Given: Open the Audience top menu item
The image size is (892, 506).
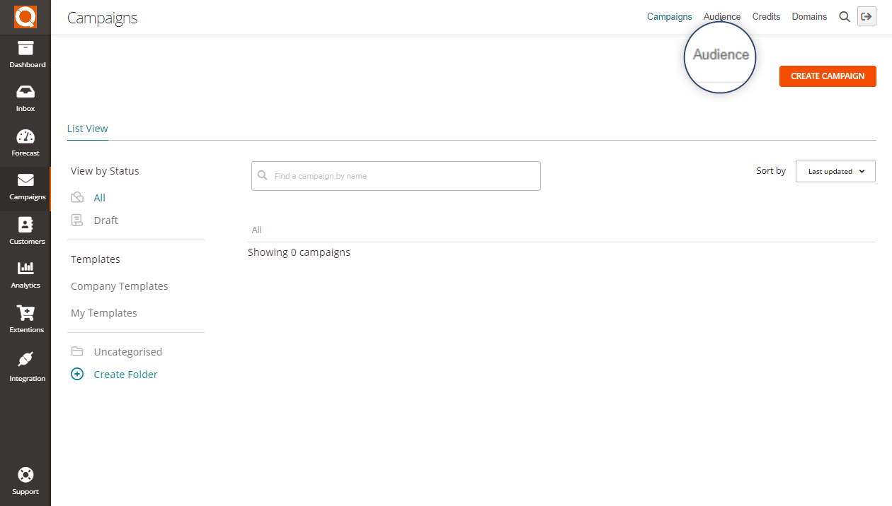Looking at the screenshot, I should tap(721, 17).
